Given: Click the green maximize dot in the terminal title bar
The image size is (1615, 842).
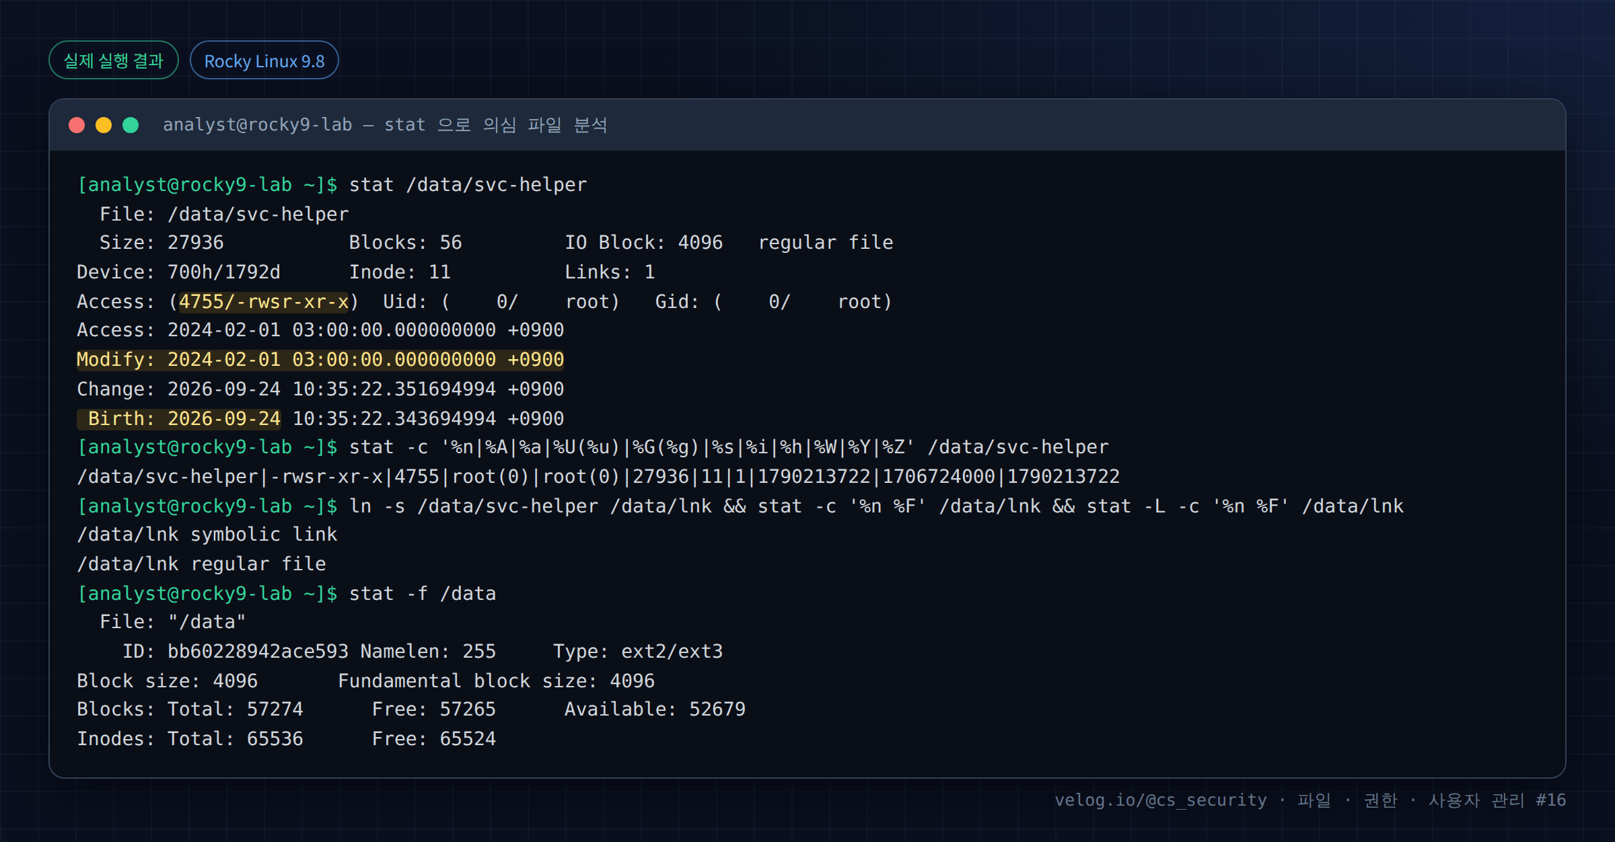Looking at the screenshot, I should (x=131, y=125).
